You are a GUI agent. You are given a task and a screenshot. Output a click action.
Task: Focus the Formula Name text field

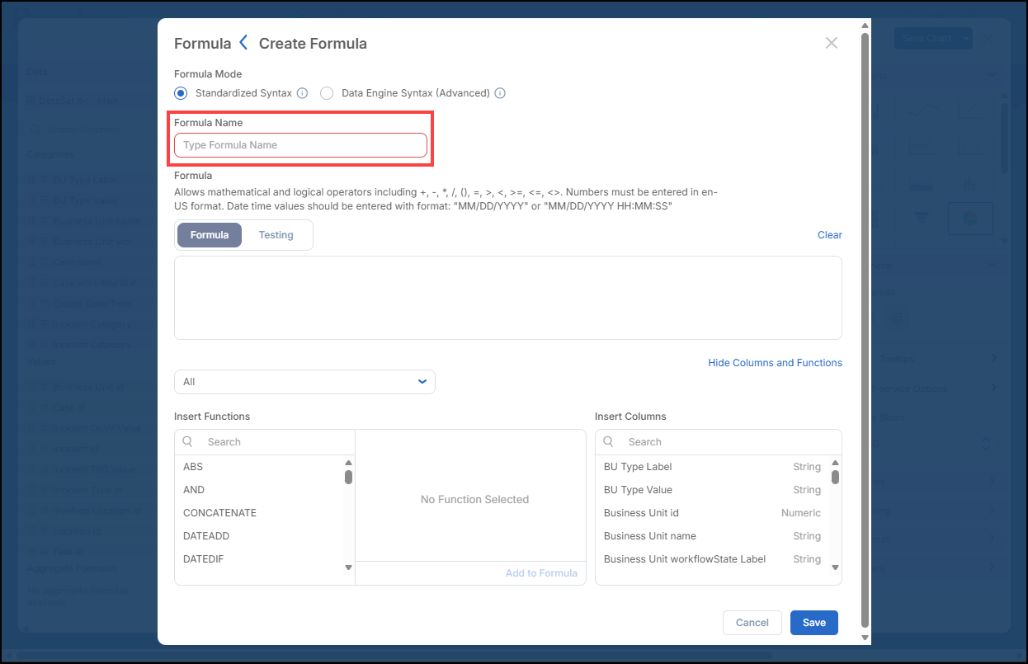(300, 145)
